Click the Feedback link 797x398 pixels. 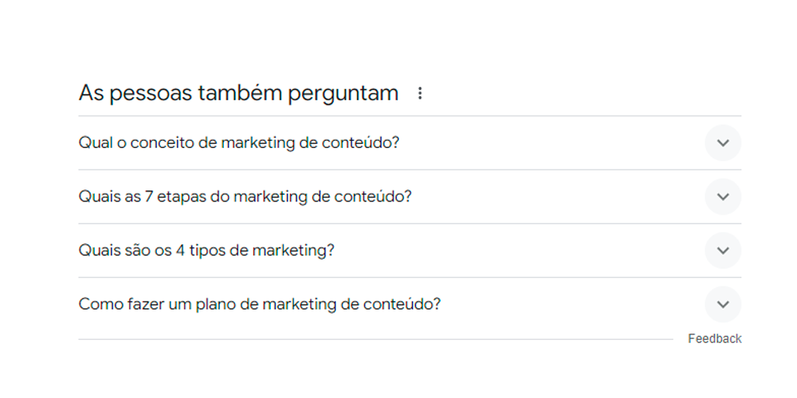[714, 339]
